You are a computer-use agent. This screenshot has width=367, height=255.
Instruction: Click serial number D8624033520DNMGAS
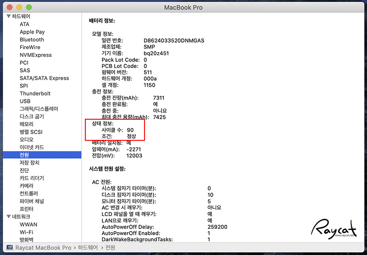click(x=174, y=40)
